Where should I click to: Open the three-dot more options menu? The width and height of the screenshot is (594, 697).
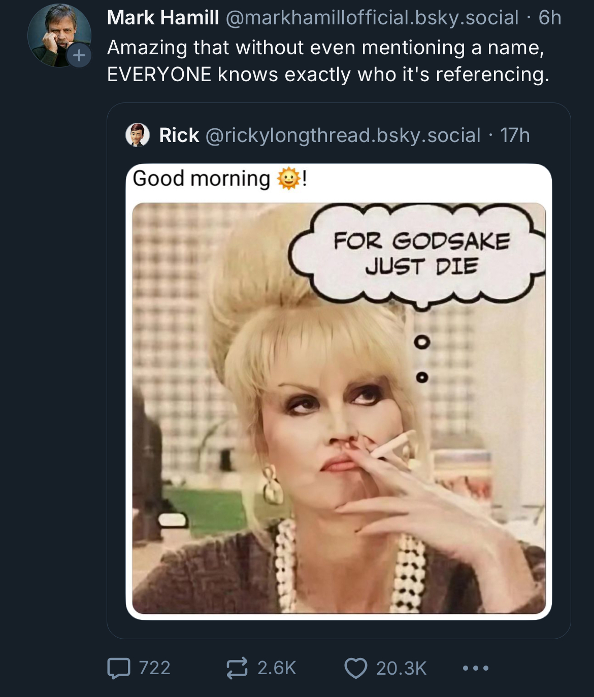476,668
